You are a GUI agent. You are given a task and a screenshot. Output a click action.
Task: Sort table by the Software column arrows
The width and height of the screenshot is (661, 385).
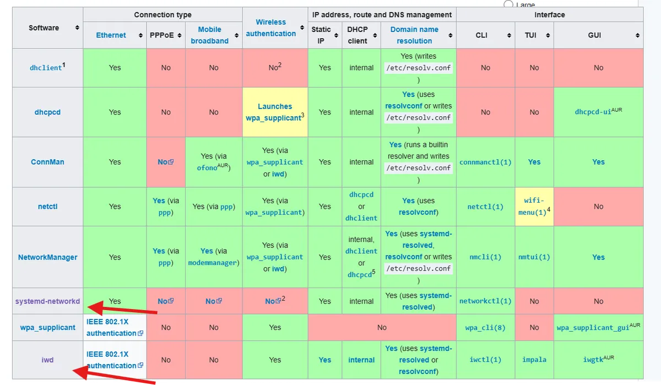click(x=77, y=28)
